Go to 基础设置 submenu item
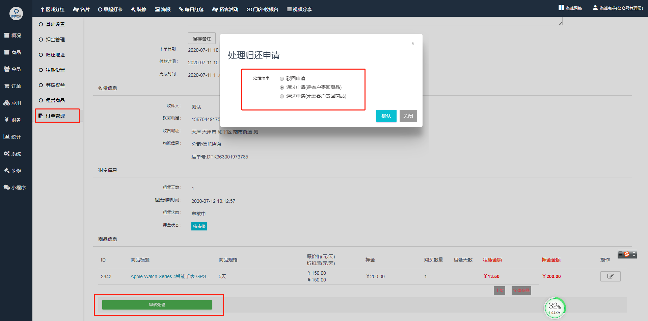Image resolution: width=648 pixels, height=321 pixels. tap(52, 24)
